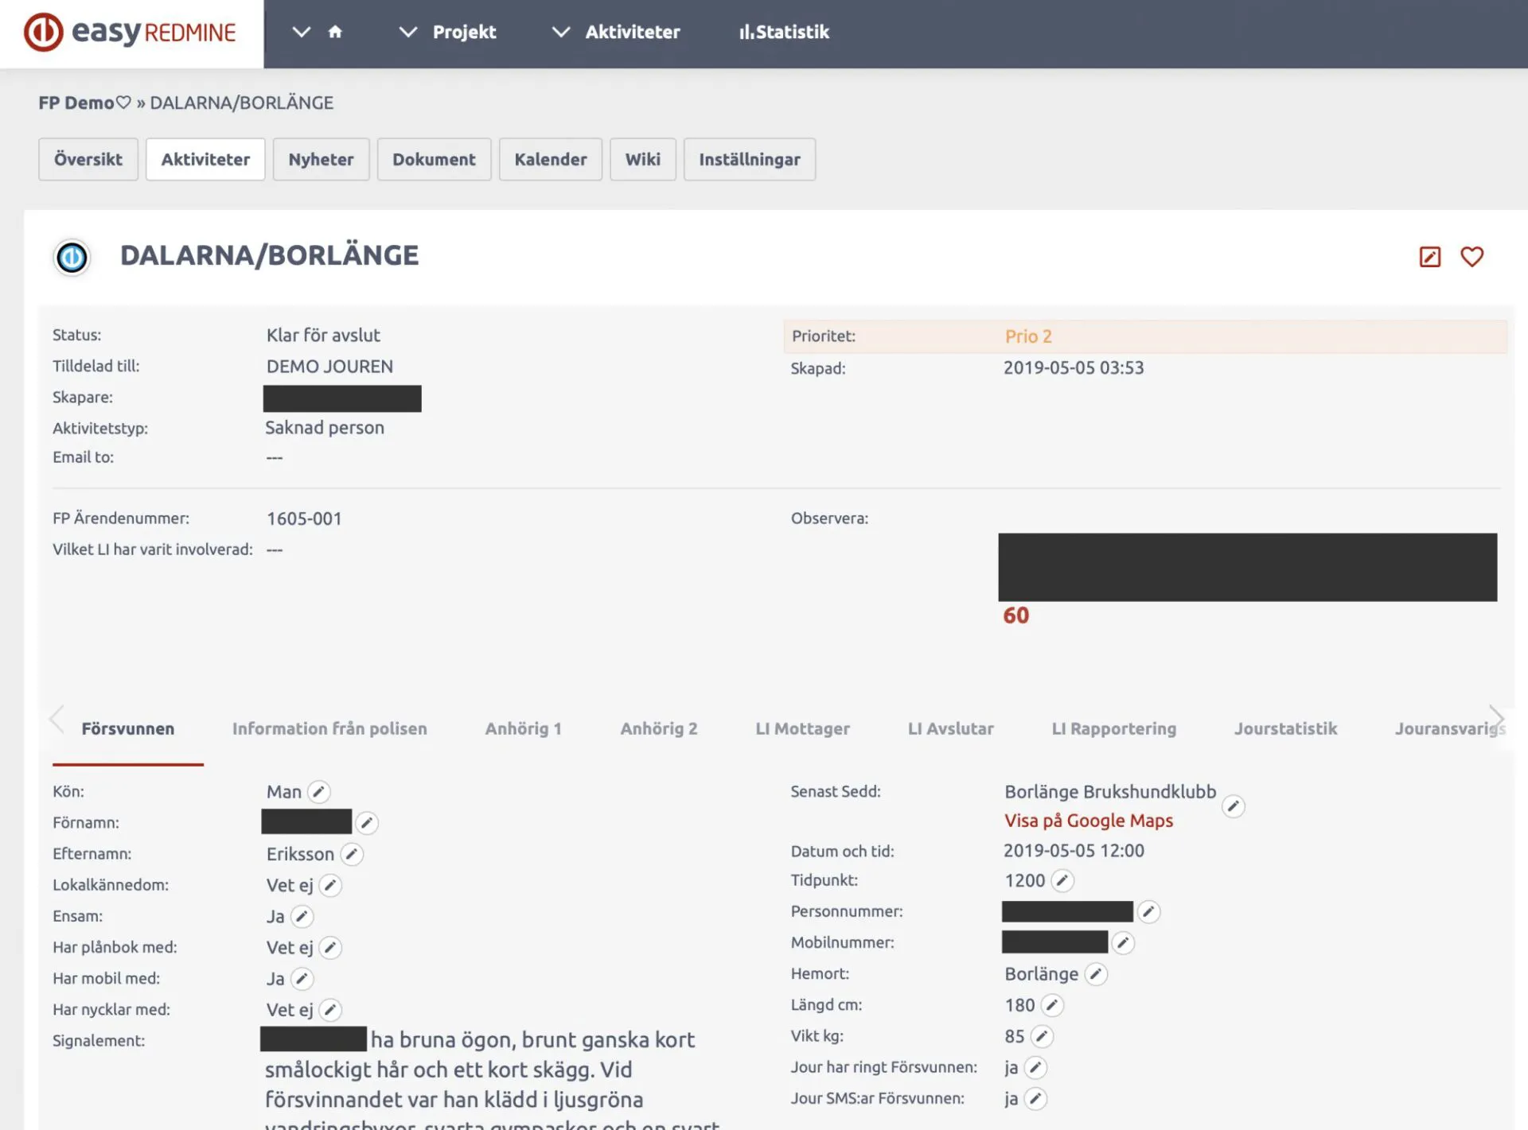Edit the Senast Sedd location with its pencil icon
The height and width of the screenshot is (1130, 1528).
[1233, 806]
